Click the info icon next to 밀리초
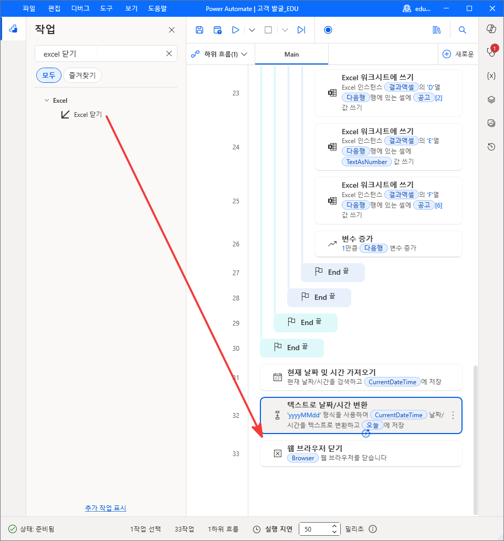This screenshot has width=504, height=541. [x=373, y=529]
